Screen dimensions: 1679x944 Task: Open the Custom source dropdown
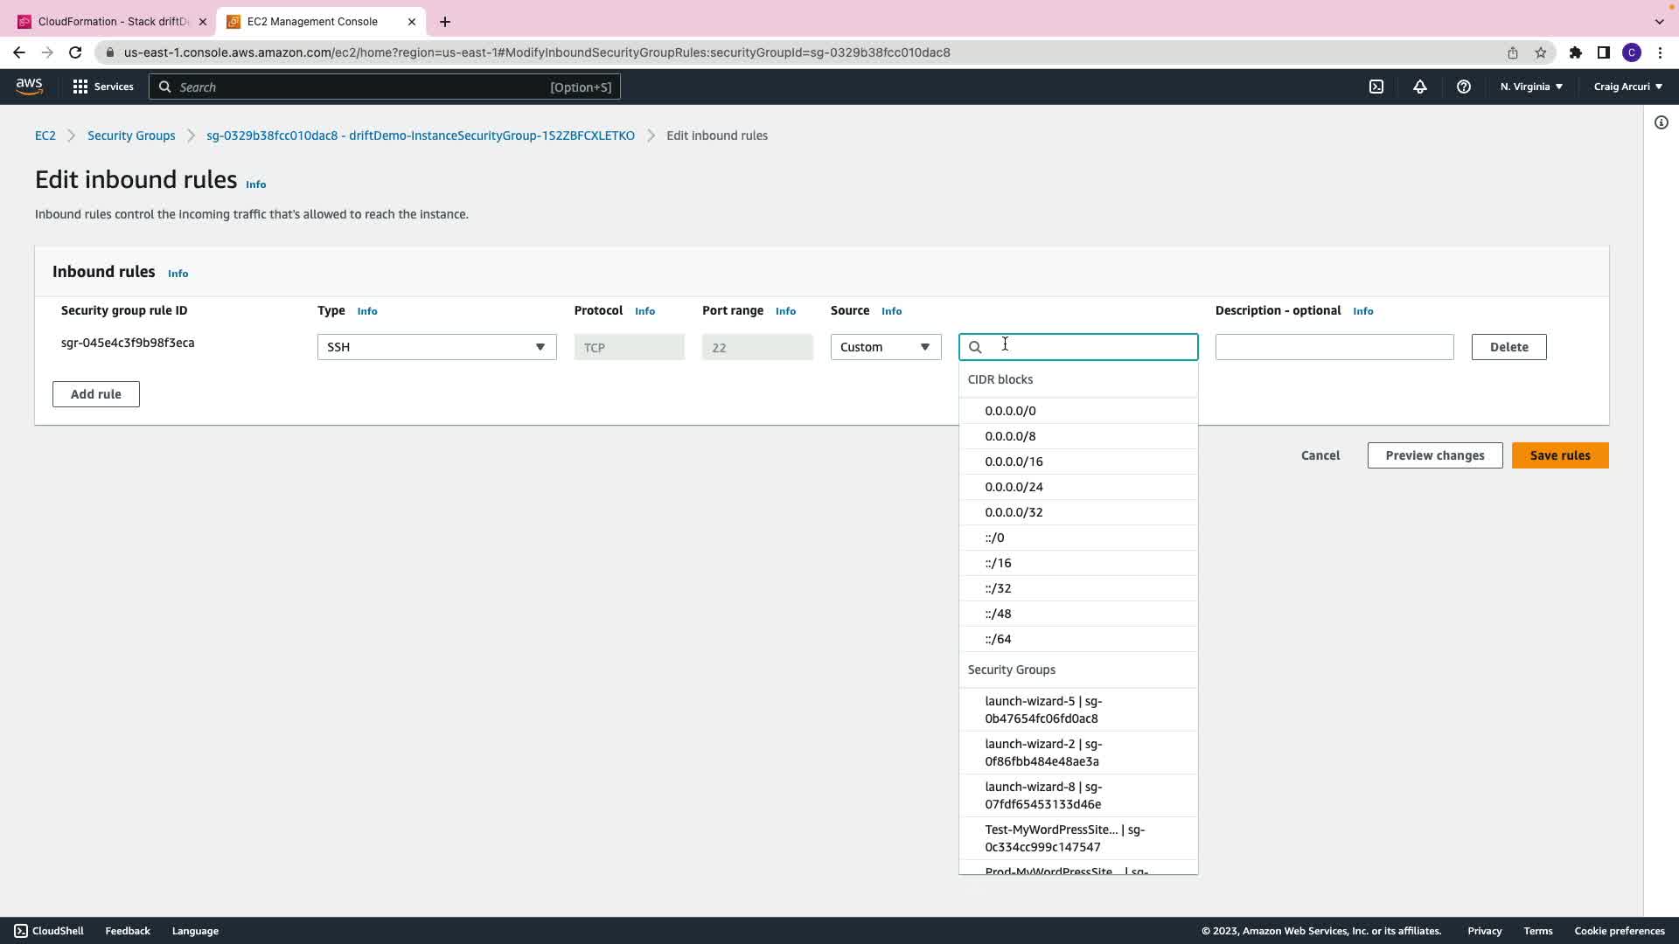[885, 347]
